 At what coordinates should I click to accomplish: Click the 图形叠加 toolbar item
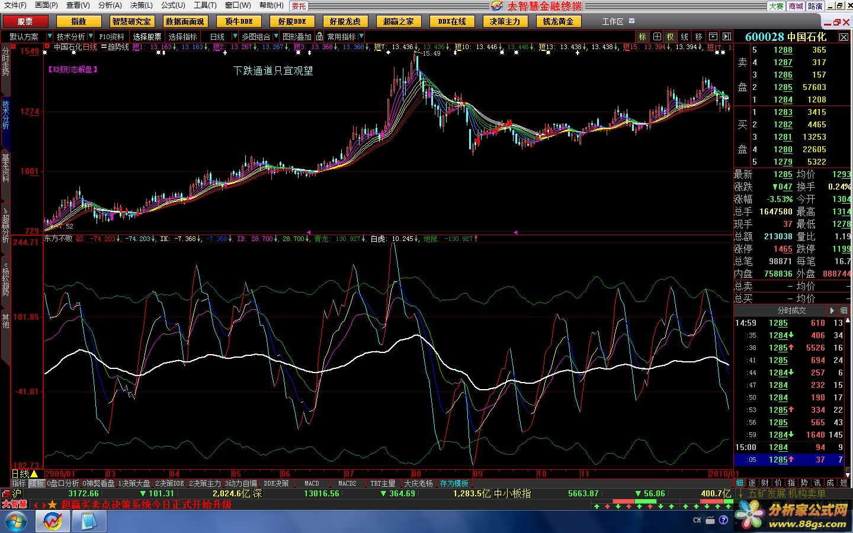pos(297,37)
